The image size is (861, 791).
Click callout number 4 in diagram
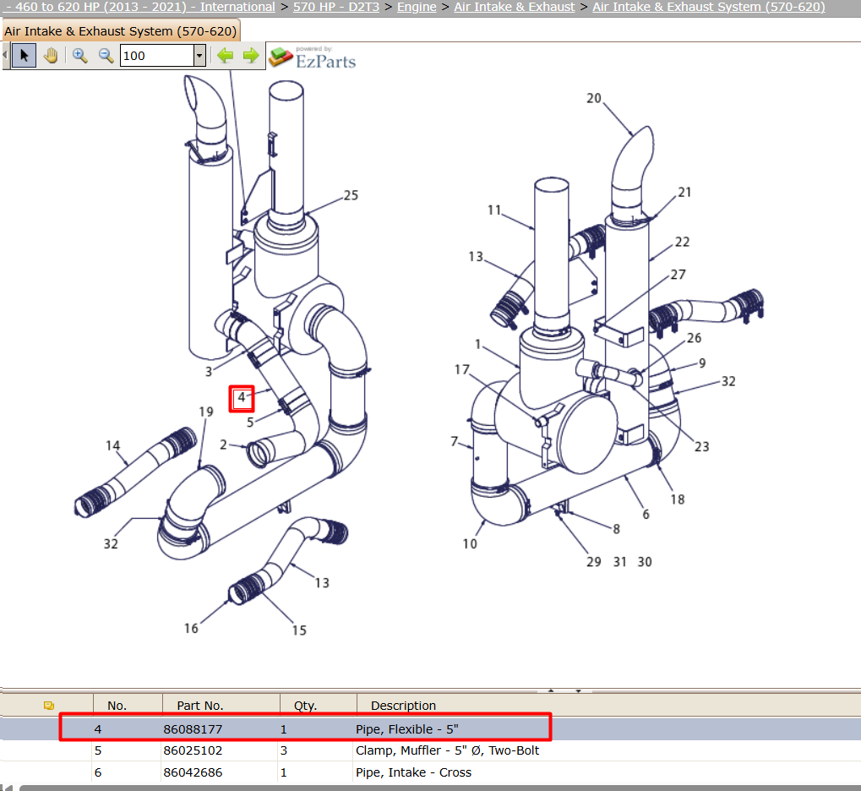click(242, 398)
